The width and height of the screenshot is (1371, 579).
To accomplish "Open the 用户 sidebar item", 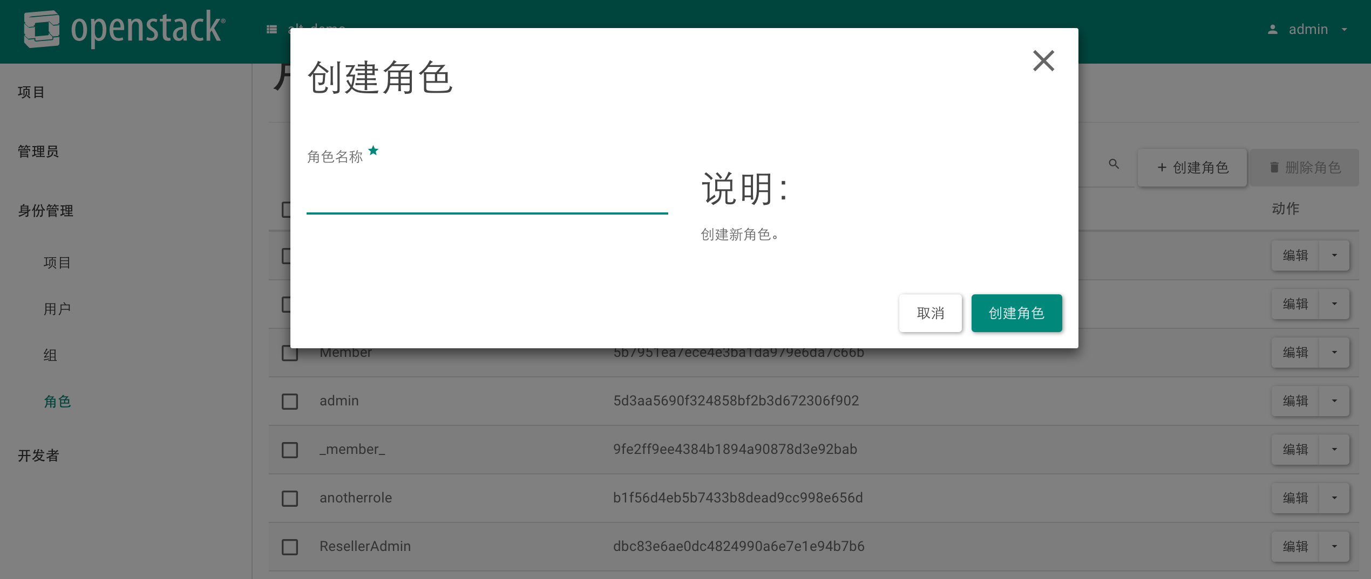I will pos(57,309).
